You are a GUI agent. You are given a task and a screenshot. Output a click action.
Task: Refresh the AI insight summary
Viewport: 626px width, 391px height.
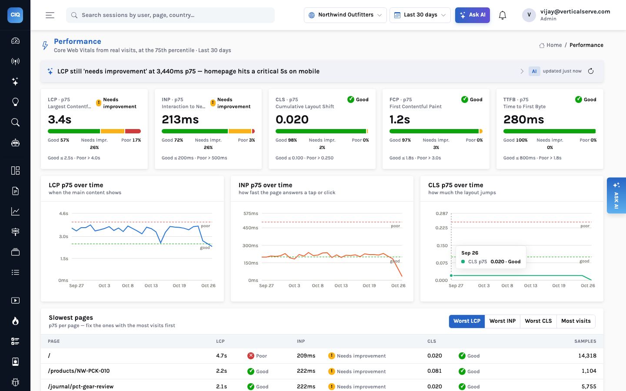click(x=591, y=71)
